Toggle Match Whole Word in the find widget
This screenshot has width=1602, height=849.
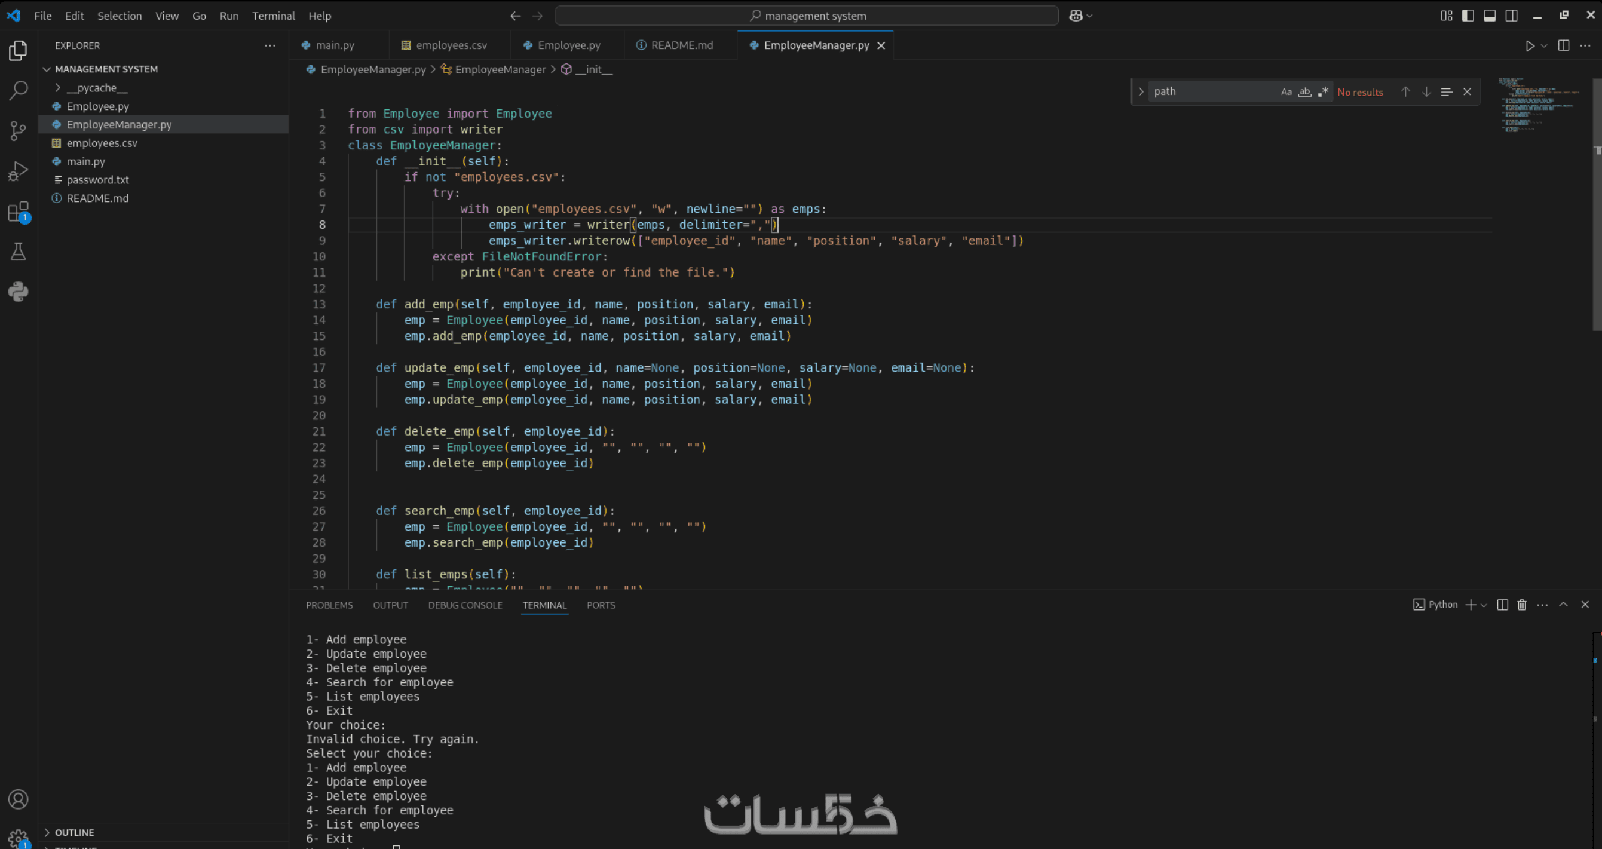[1305, 91]
